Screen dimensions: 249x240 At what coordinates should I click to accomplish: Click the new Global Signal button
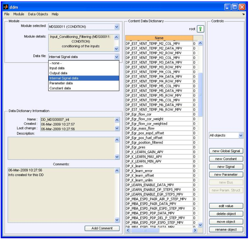pos(226,151)
